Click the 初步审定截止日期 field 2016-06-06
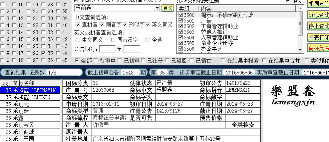The image size is (329, 142). pyautogui.click(x=239, y=72)
